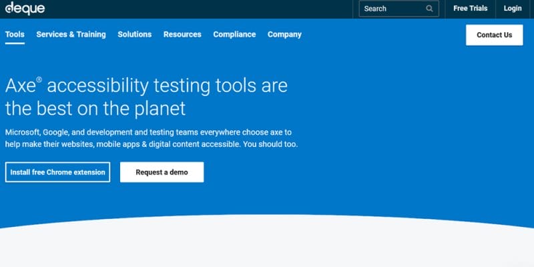Click the word Axe in headline

coord(21,85)
